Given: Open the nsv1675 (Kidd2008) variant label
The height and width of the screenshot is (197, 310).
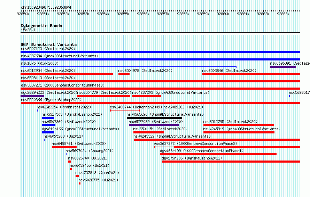Looking at the screenshot, I should 40,63.
